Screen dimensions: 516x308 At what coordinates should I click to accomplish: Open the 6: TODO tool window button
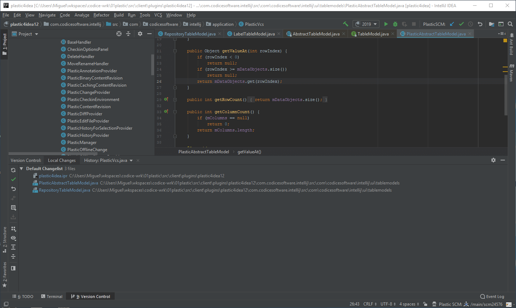pos(23,297)
